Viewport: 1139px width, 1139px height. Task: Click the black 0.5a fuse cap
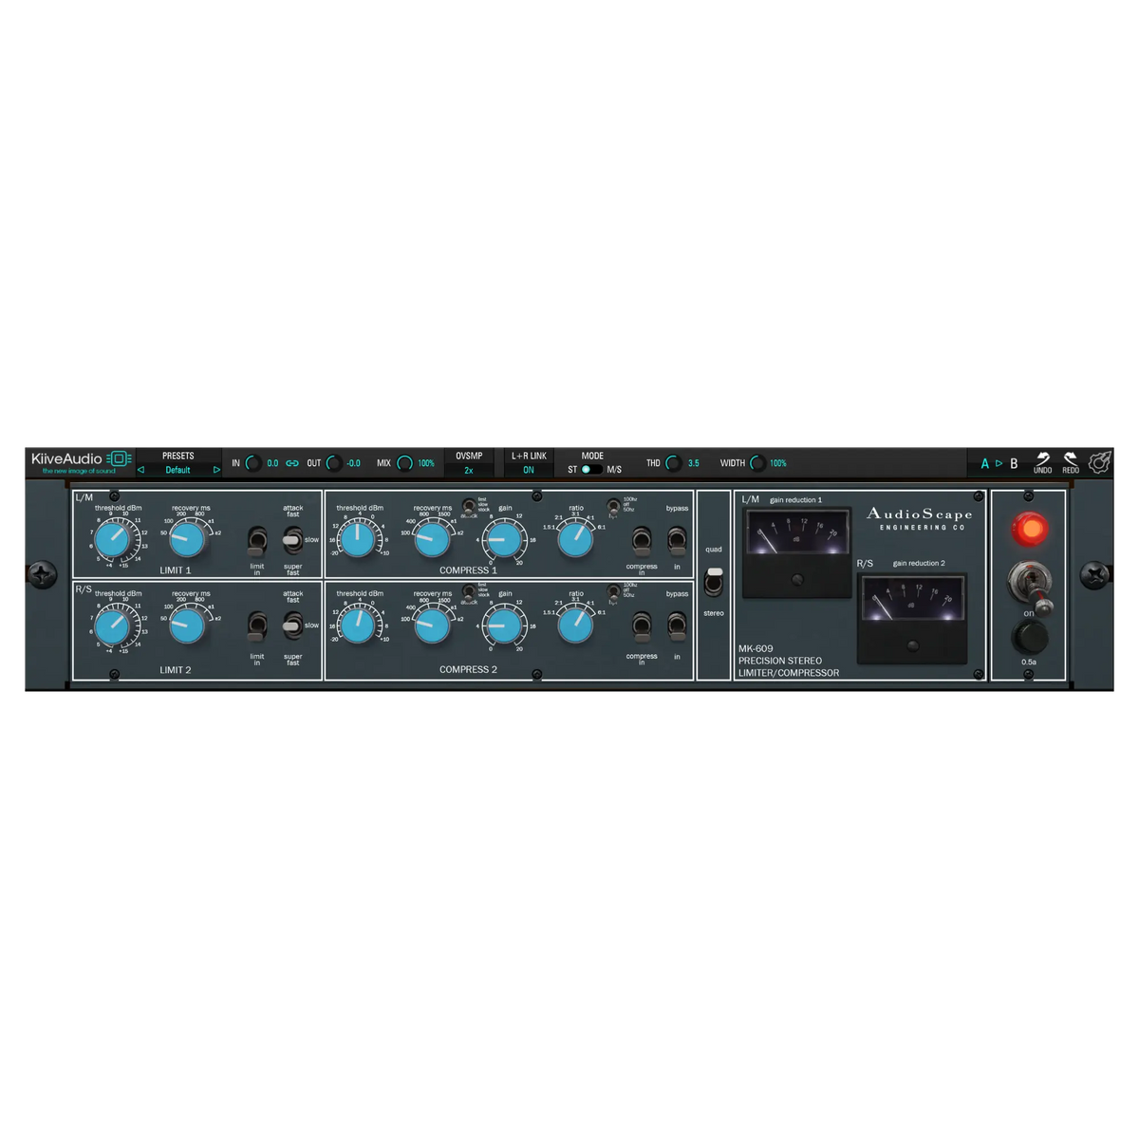(1030, 637)
